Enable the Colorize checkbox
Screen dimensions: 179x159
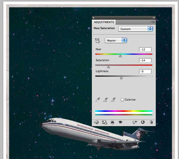pos(122,100)
